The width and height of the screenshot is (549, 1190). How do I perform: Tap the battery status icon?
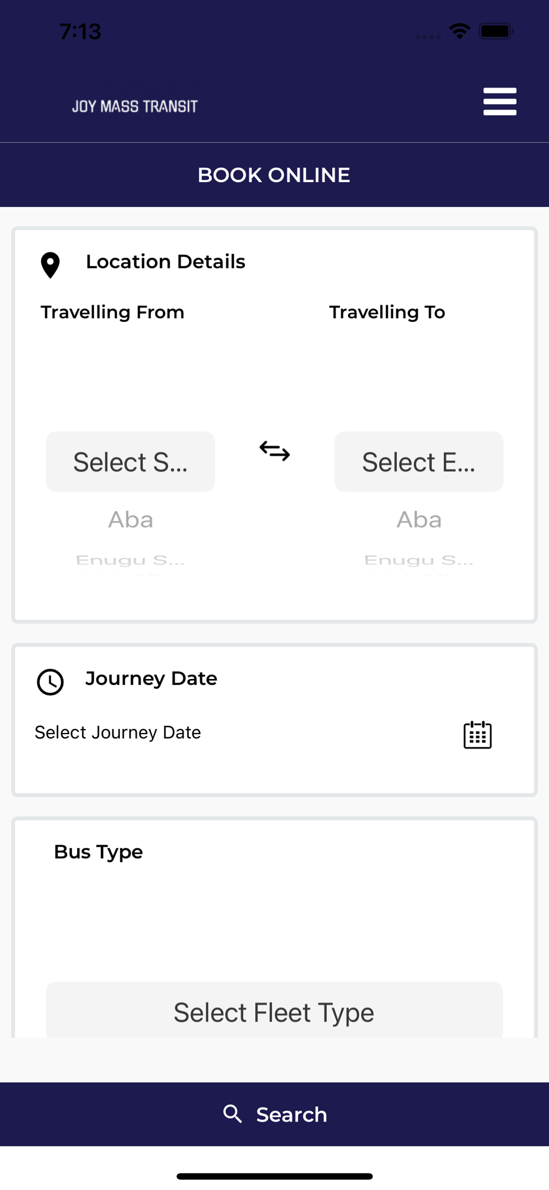point(496,31)
